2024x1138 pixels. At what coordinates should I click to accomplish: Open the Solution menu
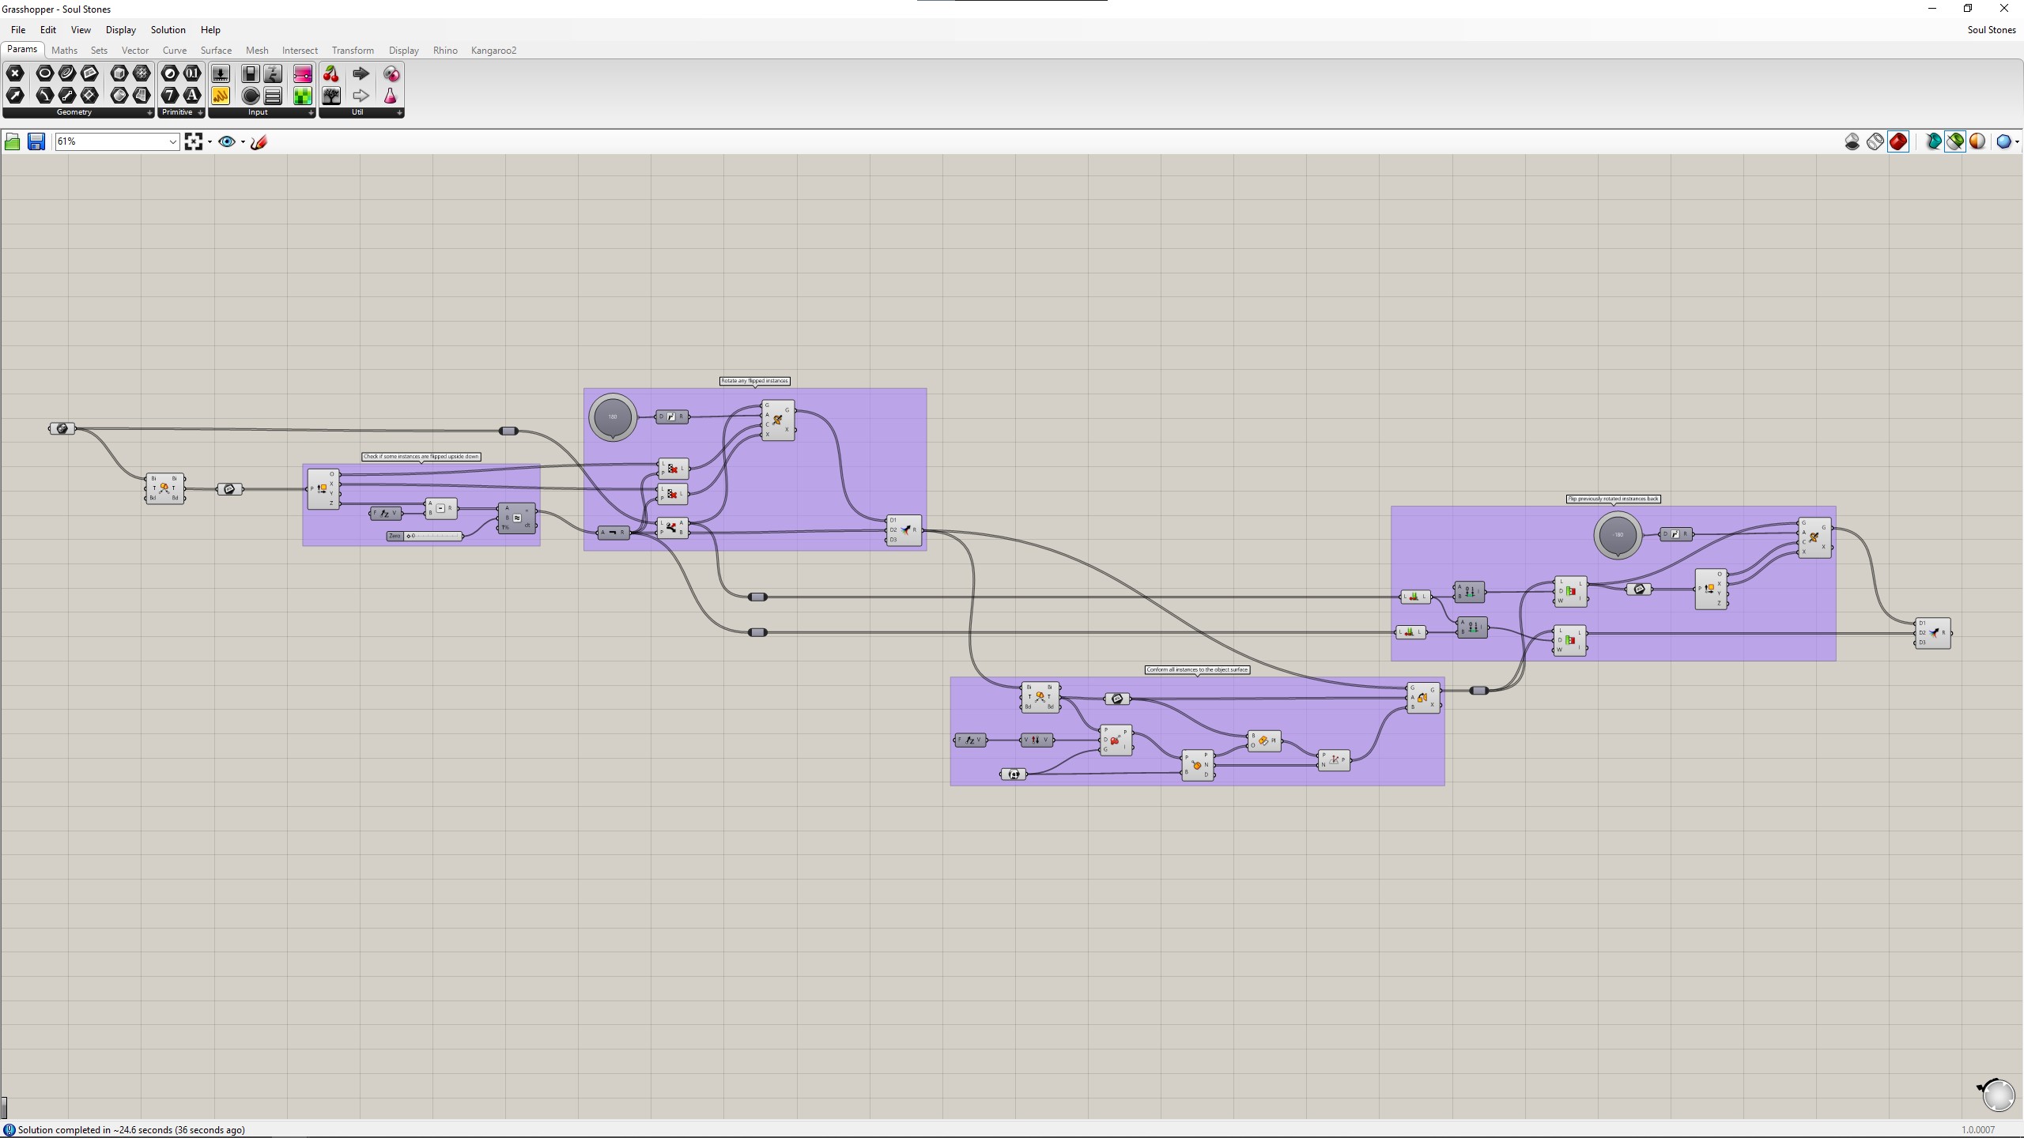[x=168, y=30]
